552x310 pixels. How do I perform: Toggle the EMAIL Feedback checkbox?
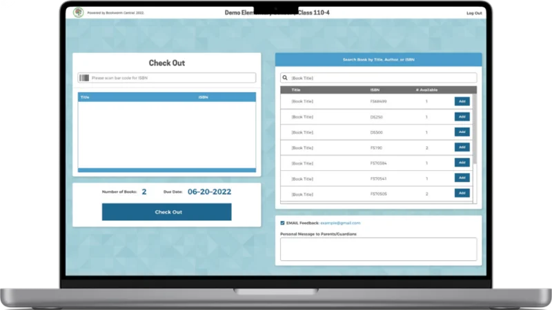[282, 223]
